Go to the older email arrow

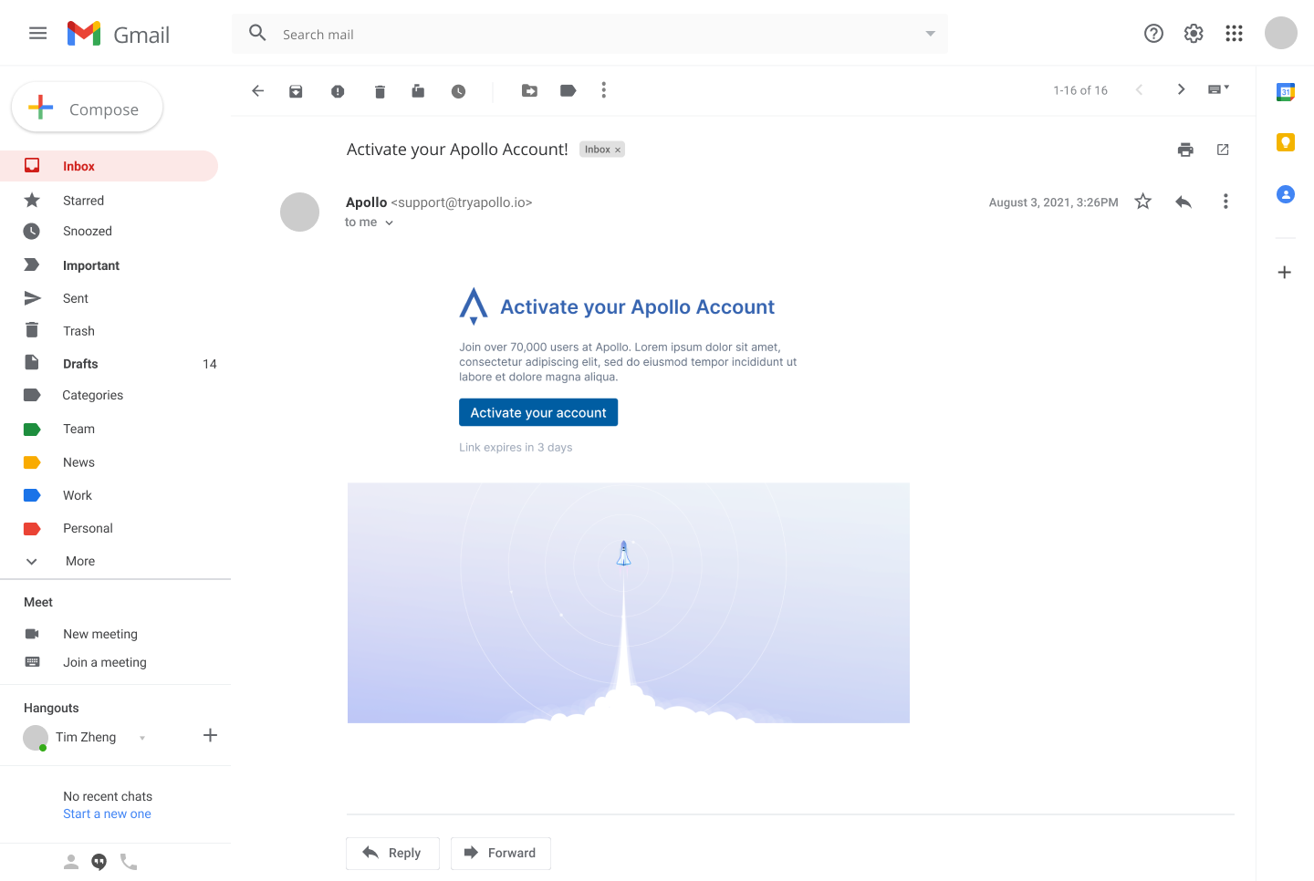[x=1181, y=89]
